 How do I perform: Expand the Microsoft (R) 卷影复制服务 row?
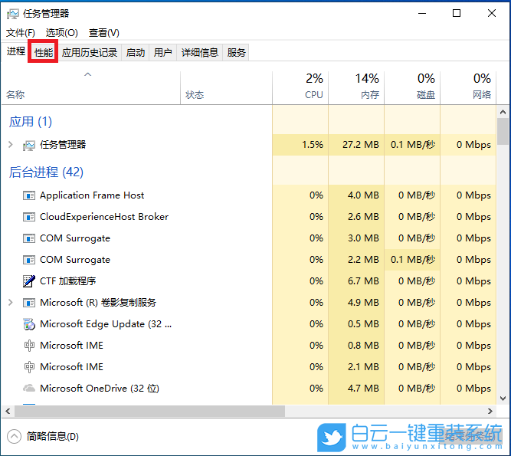coord(11,303)
